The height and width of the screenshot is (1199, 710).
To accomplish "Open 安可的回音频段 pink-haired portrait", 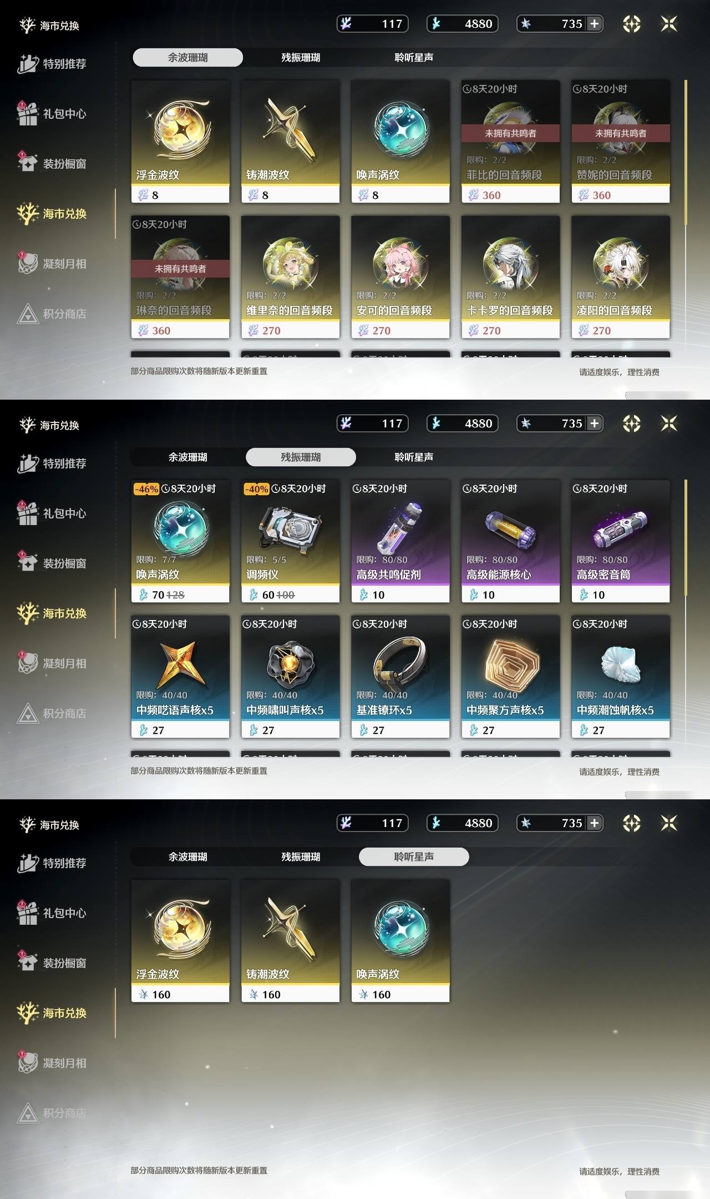I will pyautogui.click(x=400, y=264).
